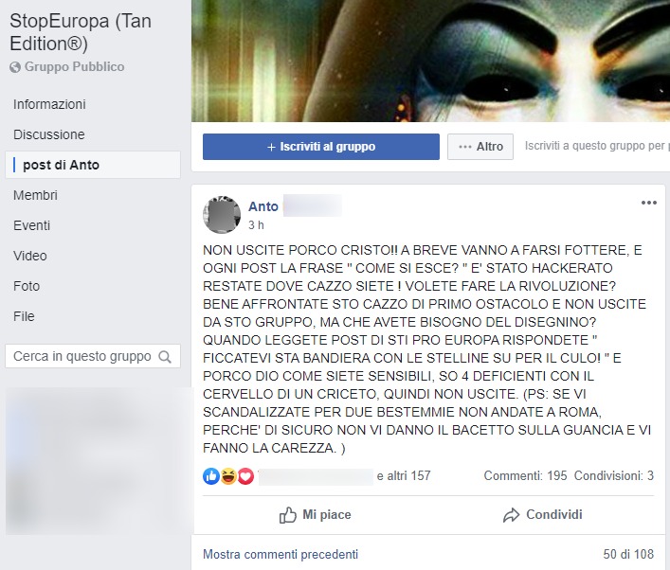
Task: Click the public group globe icon
Action: tap(15, 67)
